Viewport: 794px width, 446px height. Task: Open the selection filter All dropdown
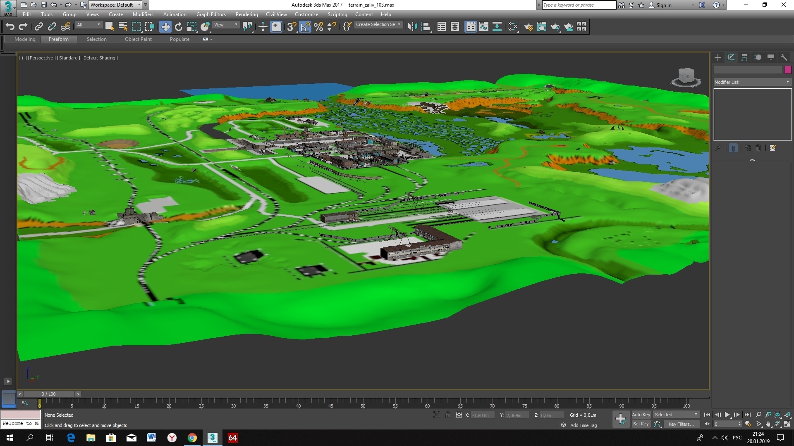point(88,25)
